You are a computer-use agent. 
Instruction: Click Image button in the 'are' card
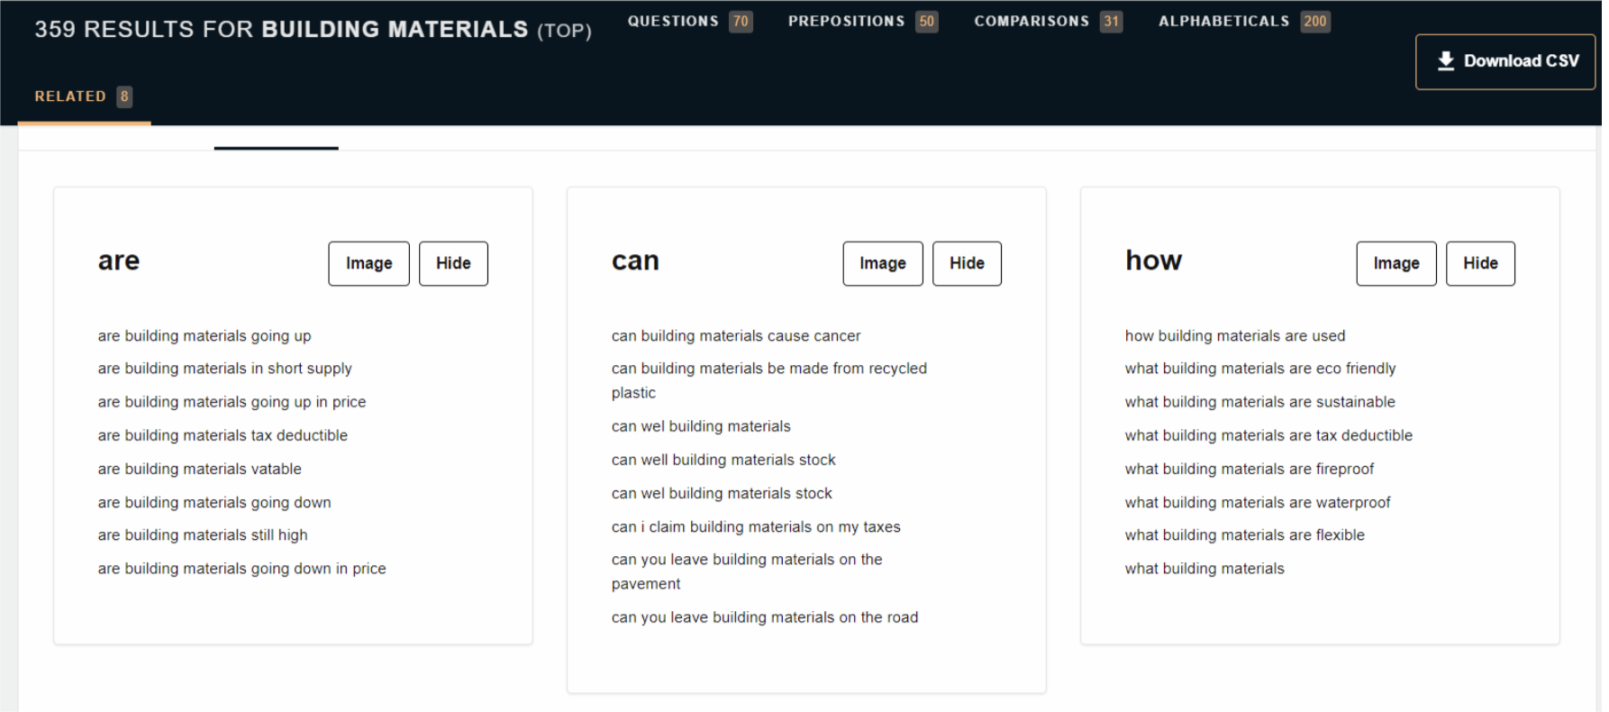(368, 263)
